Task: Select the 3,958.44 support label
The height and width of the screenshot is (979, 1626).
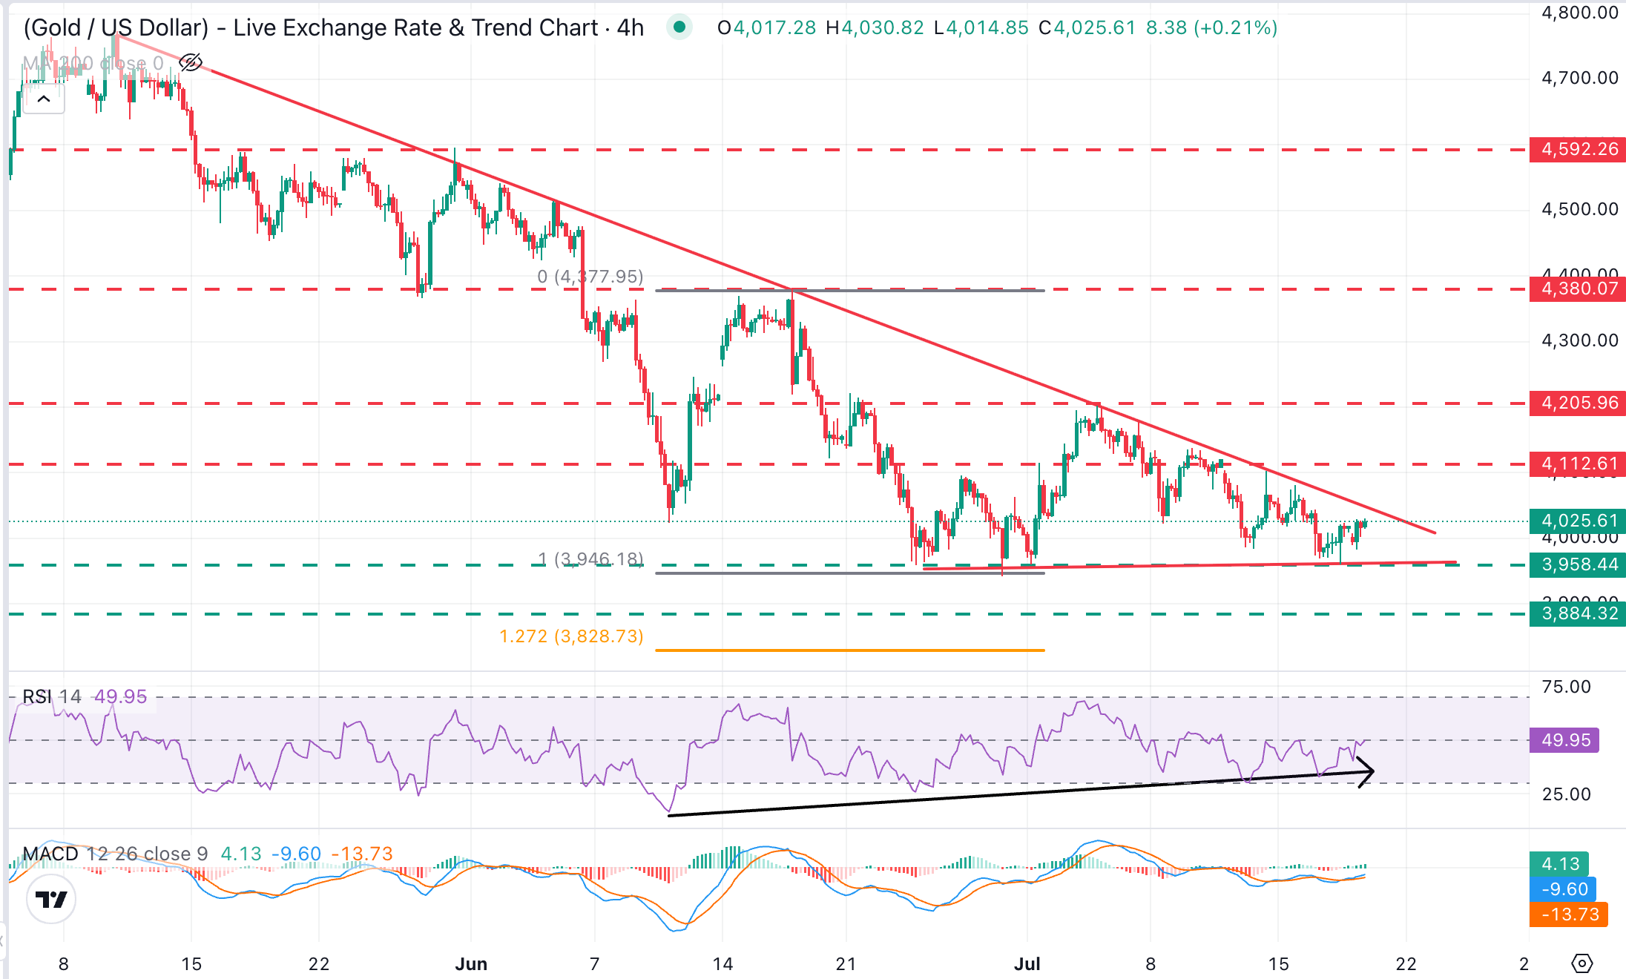Action: (x=1578, y=564)
